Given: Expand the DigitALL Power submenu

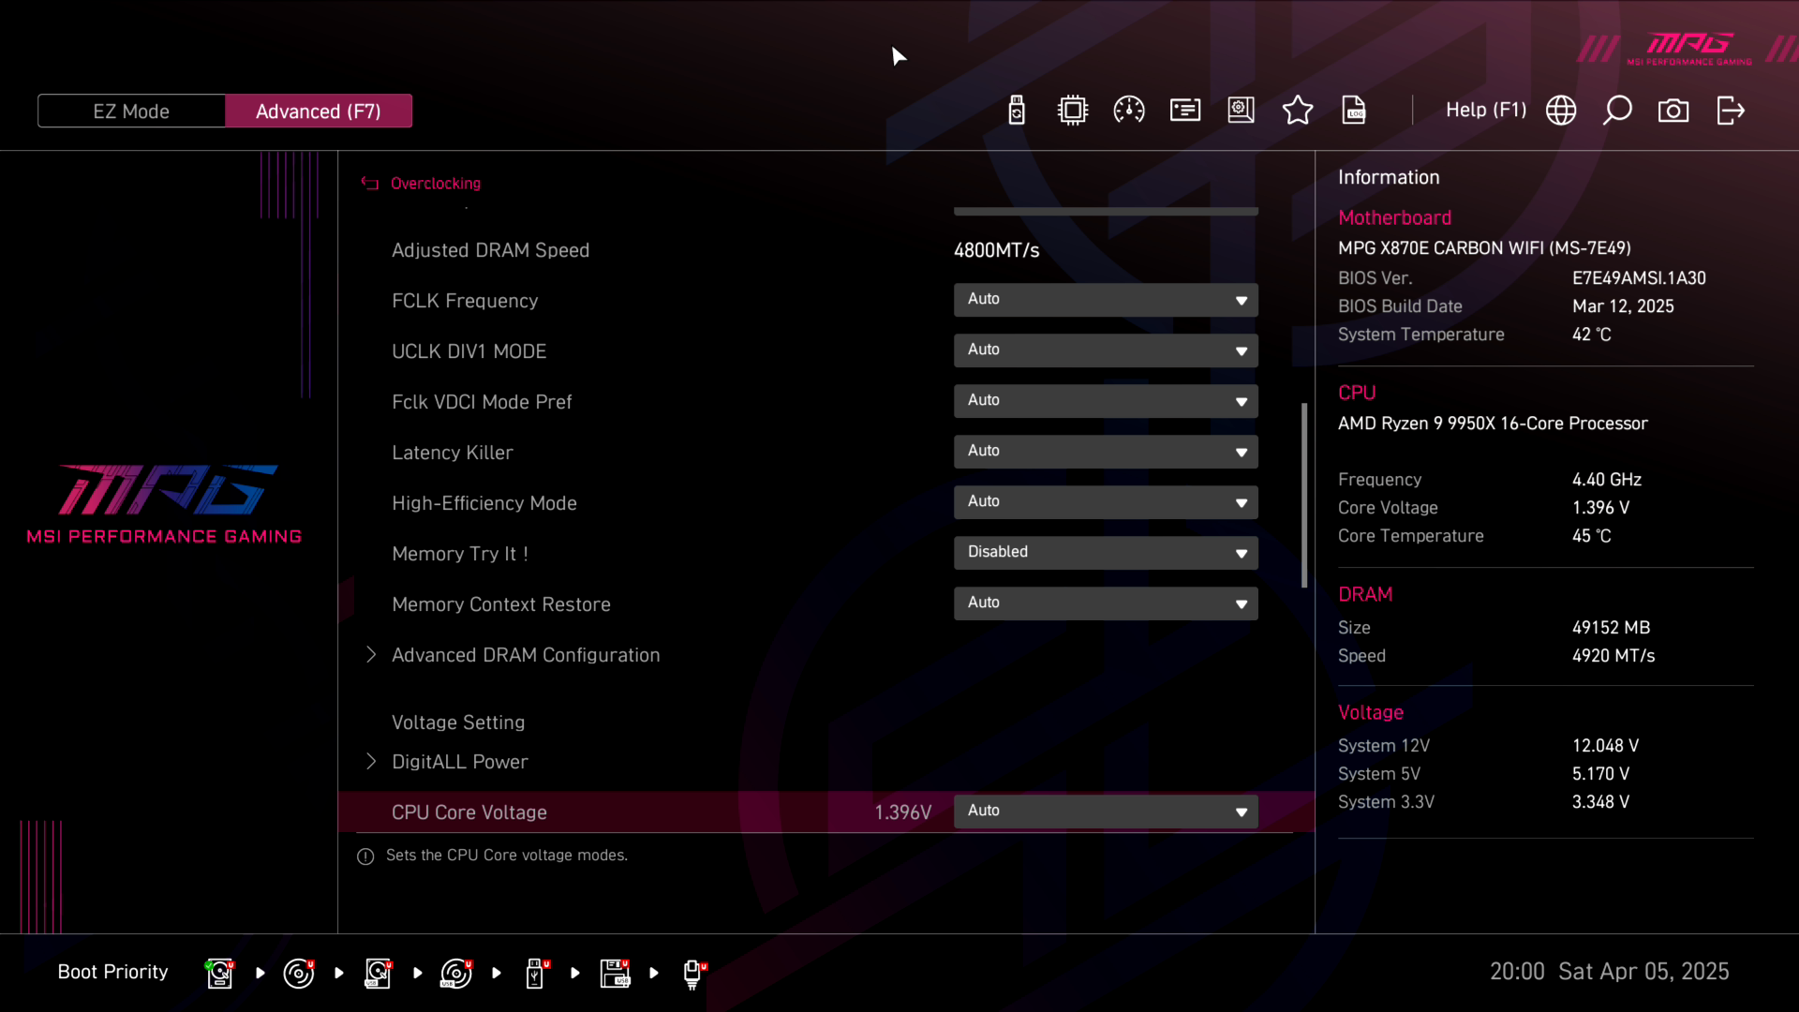Looking at the screenshot, I should pos(459,762).
